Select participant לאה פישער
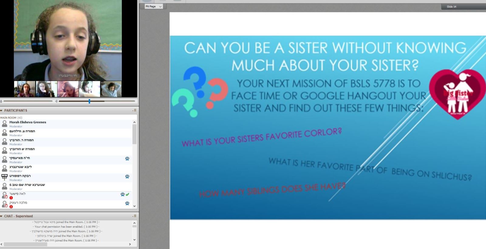486x249 pixels. (x=66, y=196)
